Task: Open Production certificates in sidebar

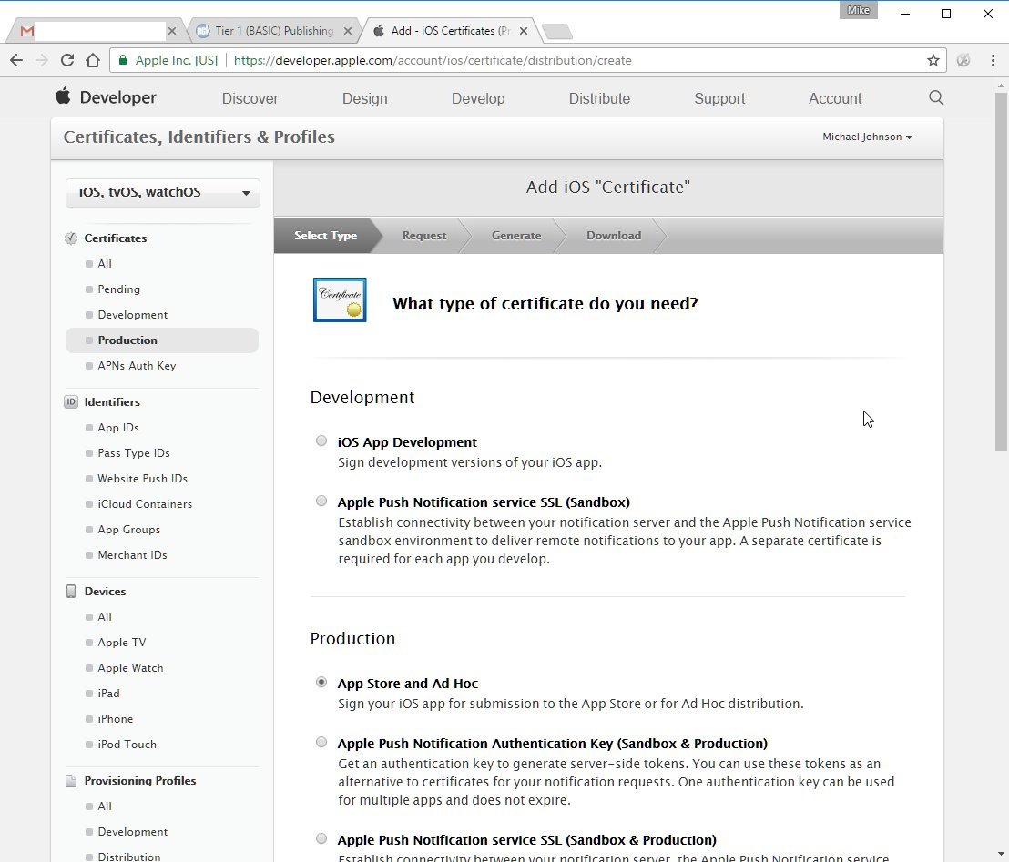Action: (162, 340)
